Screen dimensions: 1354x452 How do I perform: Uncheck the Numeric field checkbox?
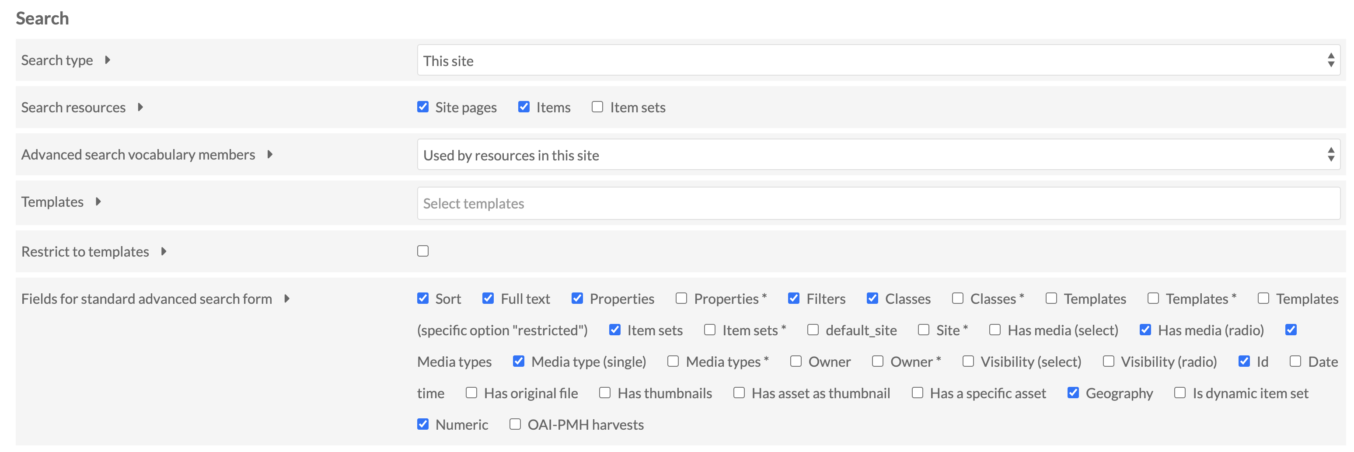pos(422,424)
